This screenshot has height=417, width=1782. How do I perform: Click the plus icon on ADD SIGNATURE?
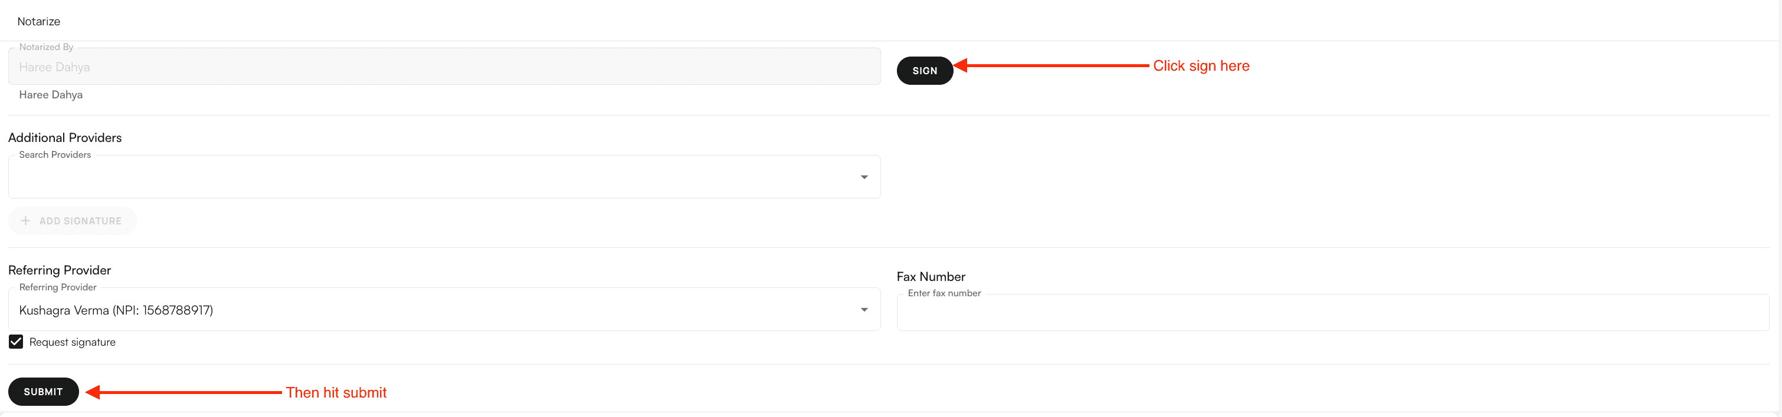pos(25,220)
